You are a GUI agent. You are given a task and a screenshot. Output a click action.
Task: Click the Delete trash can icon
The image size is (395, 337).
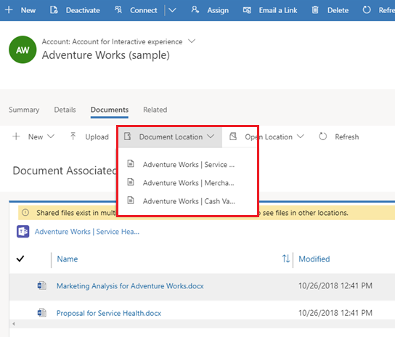click(x=315, y=10)
